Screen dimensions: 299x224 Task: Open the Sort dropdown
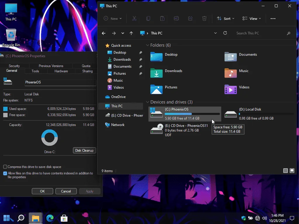pos(226,18)
